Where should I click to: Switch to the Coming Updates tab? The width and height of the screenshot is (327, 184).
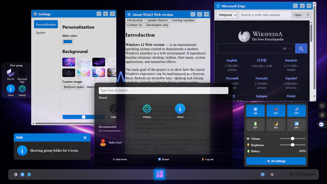[183, 20]
